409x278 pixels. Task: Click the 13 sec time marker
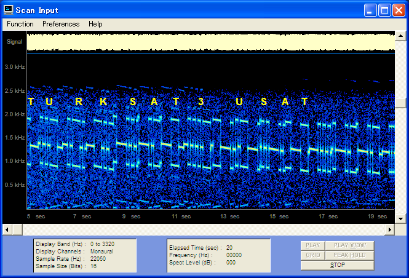point(230,216)
